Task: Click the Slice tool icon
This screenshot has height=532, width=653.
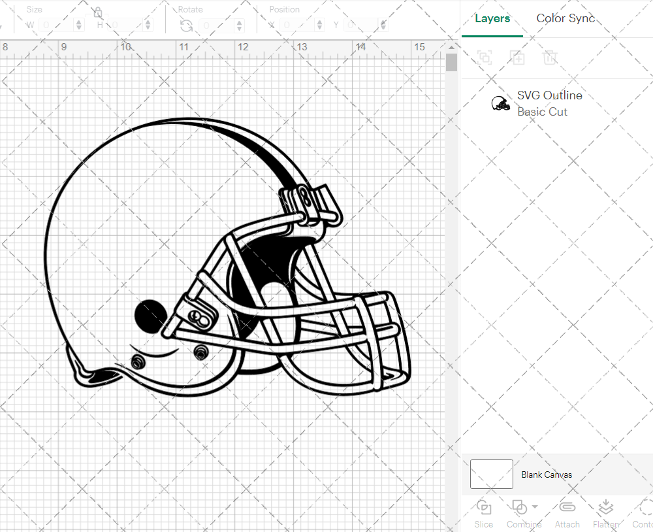Action: pyautogui.click(x=484, y=508)
